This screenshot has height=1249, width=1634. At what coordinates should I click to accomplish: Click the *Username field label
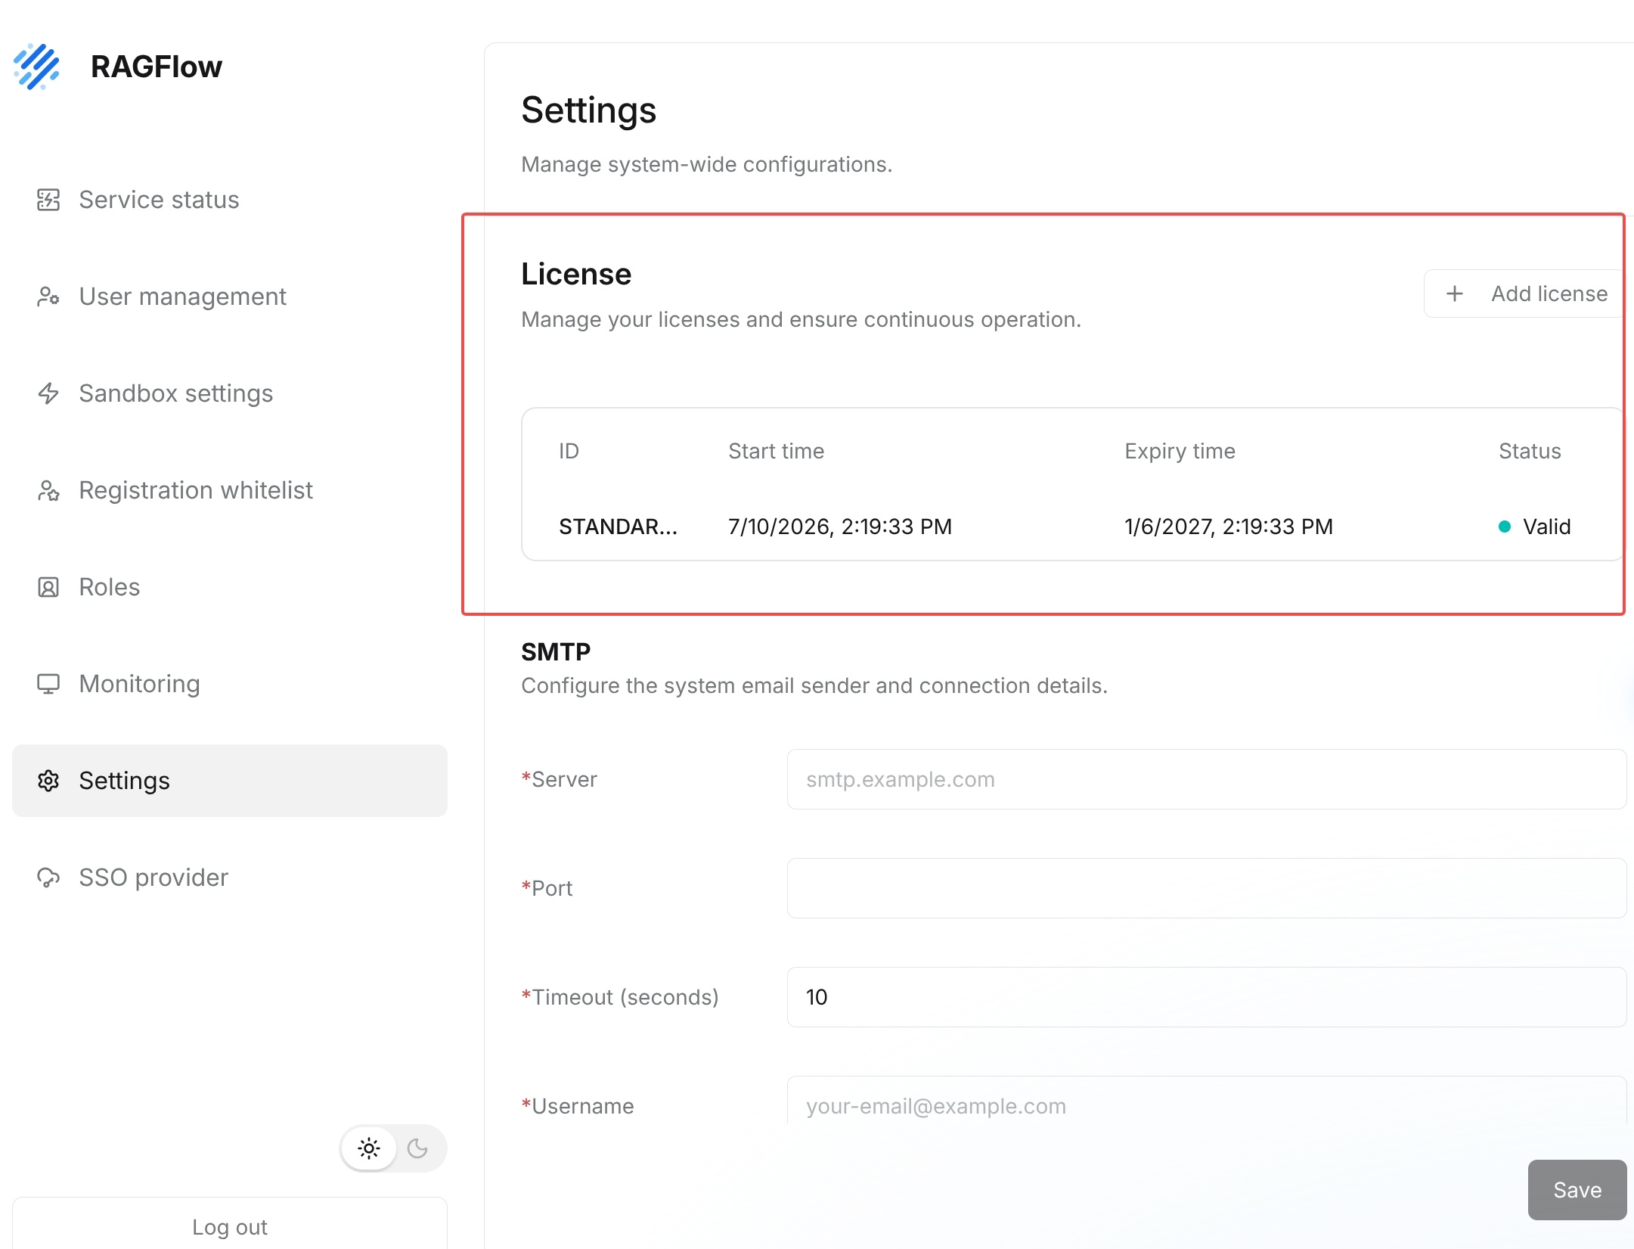[x=578, y=1106]
